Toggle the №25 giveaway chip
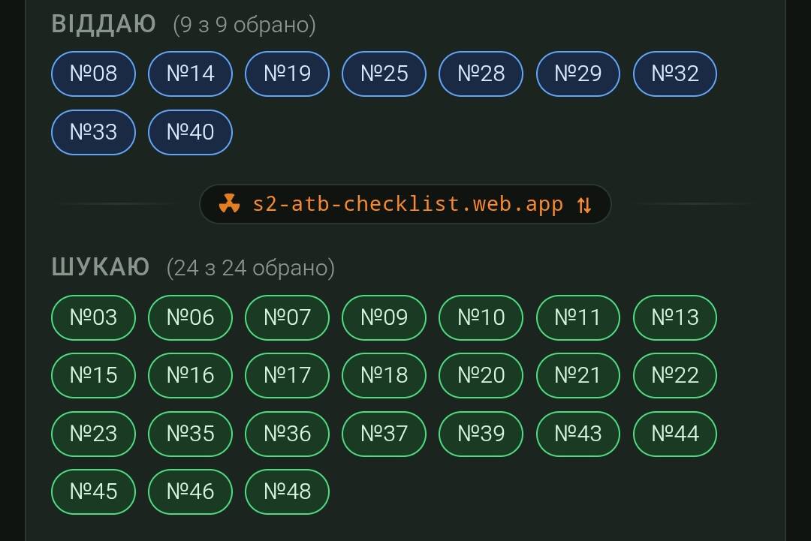 384,74
